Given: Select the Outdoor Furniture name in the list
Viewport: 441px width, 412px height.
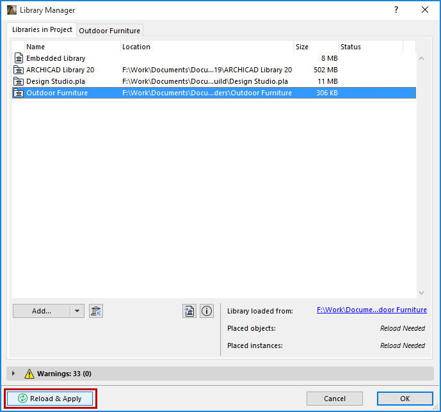Looking at the screenshot, I should 57,93.
